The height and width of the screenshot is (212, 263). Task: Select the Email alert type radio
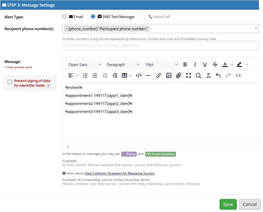[64, 16]
